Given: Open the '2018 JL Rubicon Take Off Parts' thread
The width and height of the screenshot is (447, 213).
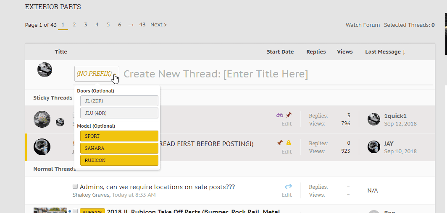Looking at the screenshot, I should pos(194,211).
